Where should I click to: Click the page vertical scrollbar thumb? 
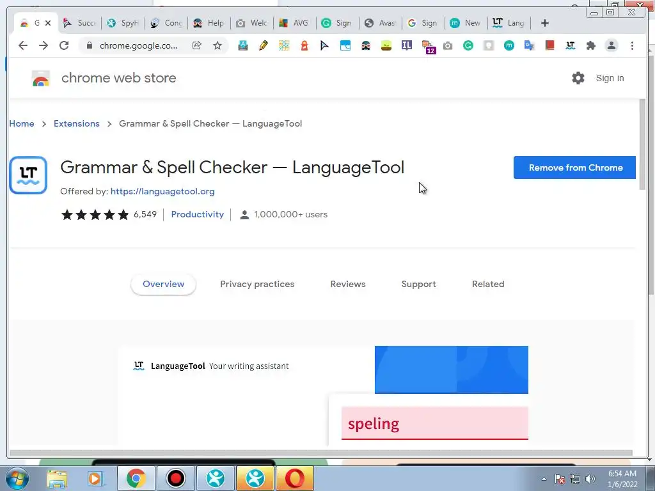coord(643,144)
